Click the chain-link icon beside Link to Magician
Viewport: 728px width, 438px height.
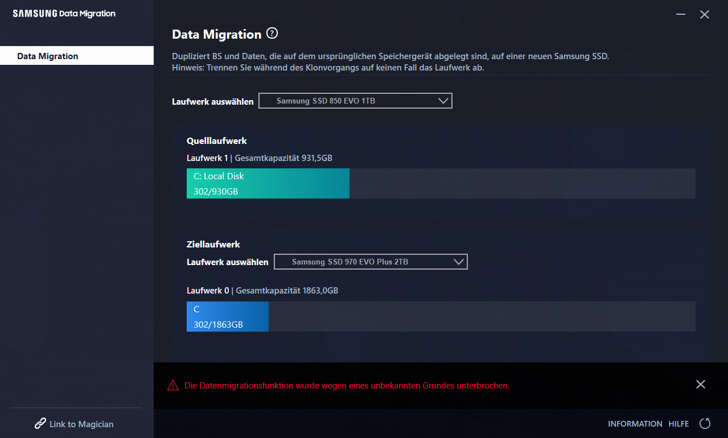40,424
